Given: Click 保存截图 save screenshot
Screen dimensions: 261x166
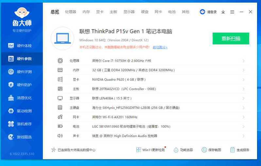Looking at the screenshot, I should click(x=211, y=150).
